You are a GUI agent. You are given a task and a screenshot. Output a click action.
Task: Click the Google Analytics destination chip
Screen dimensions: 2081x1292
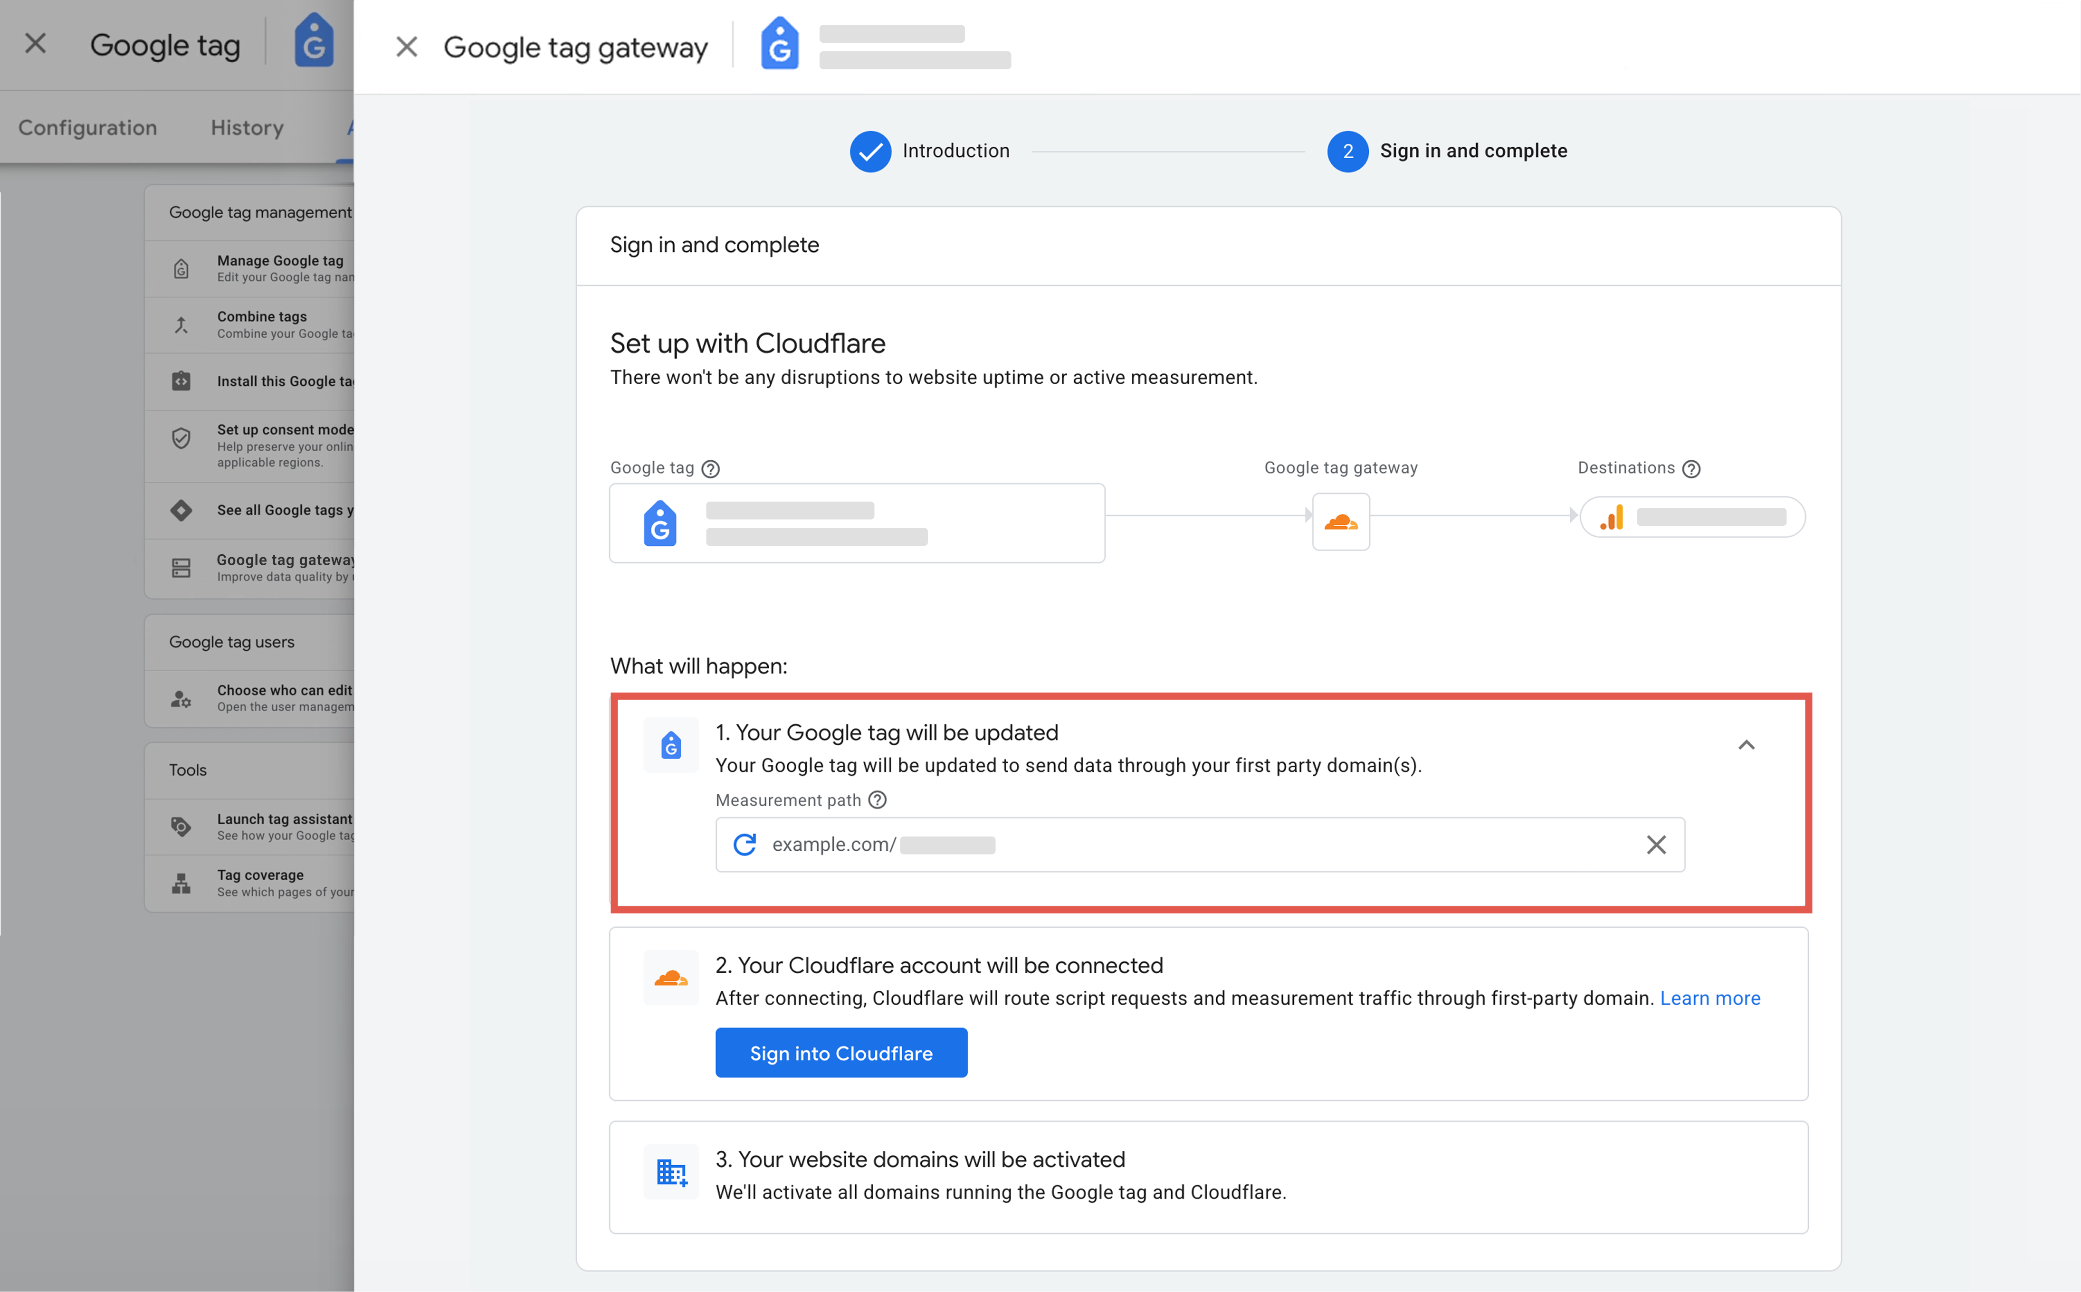[1692, 517]
